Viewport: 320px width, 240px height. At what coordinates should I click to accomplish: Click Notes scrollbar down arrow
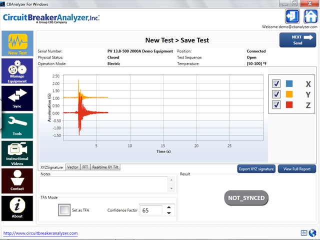[171, 188]
